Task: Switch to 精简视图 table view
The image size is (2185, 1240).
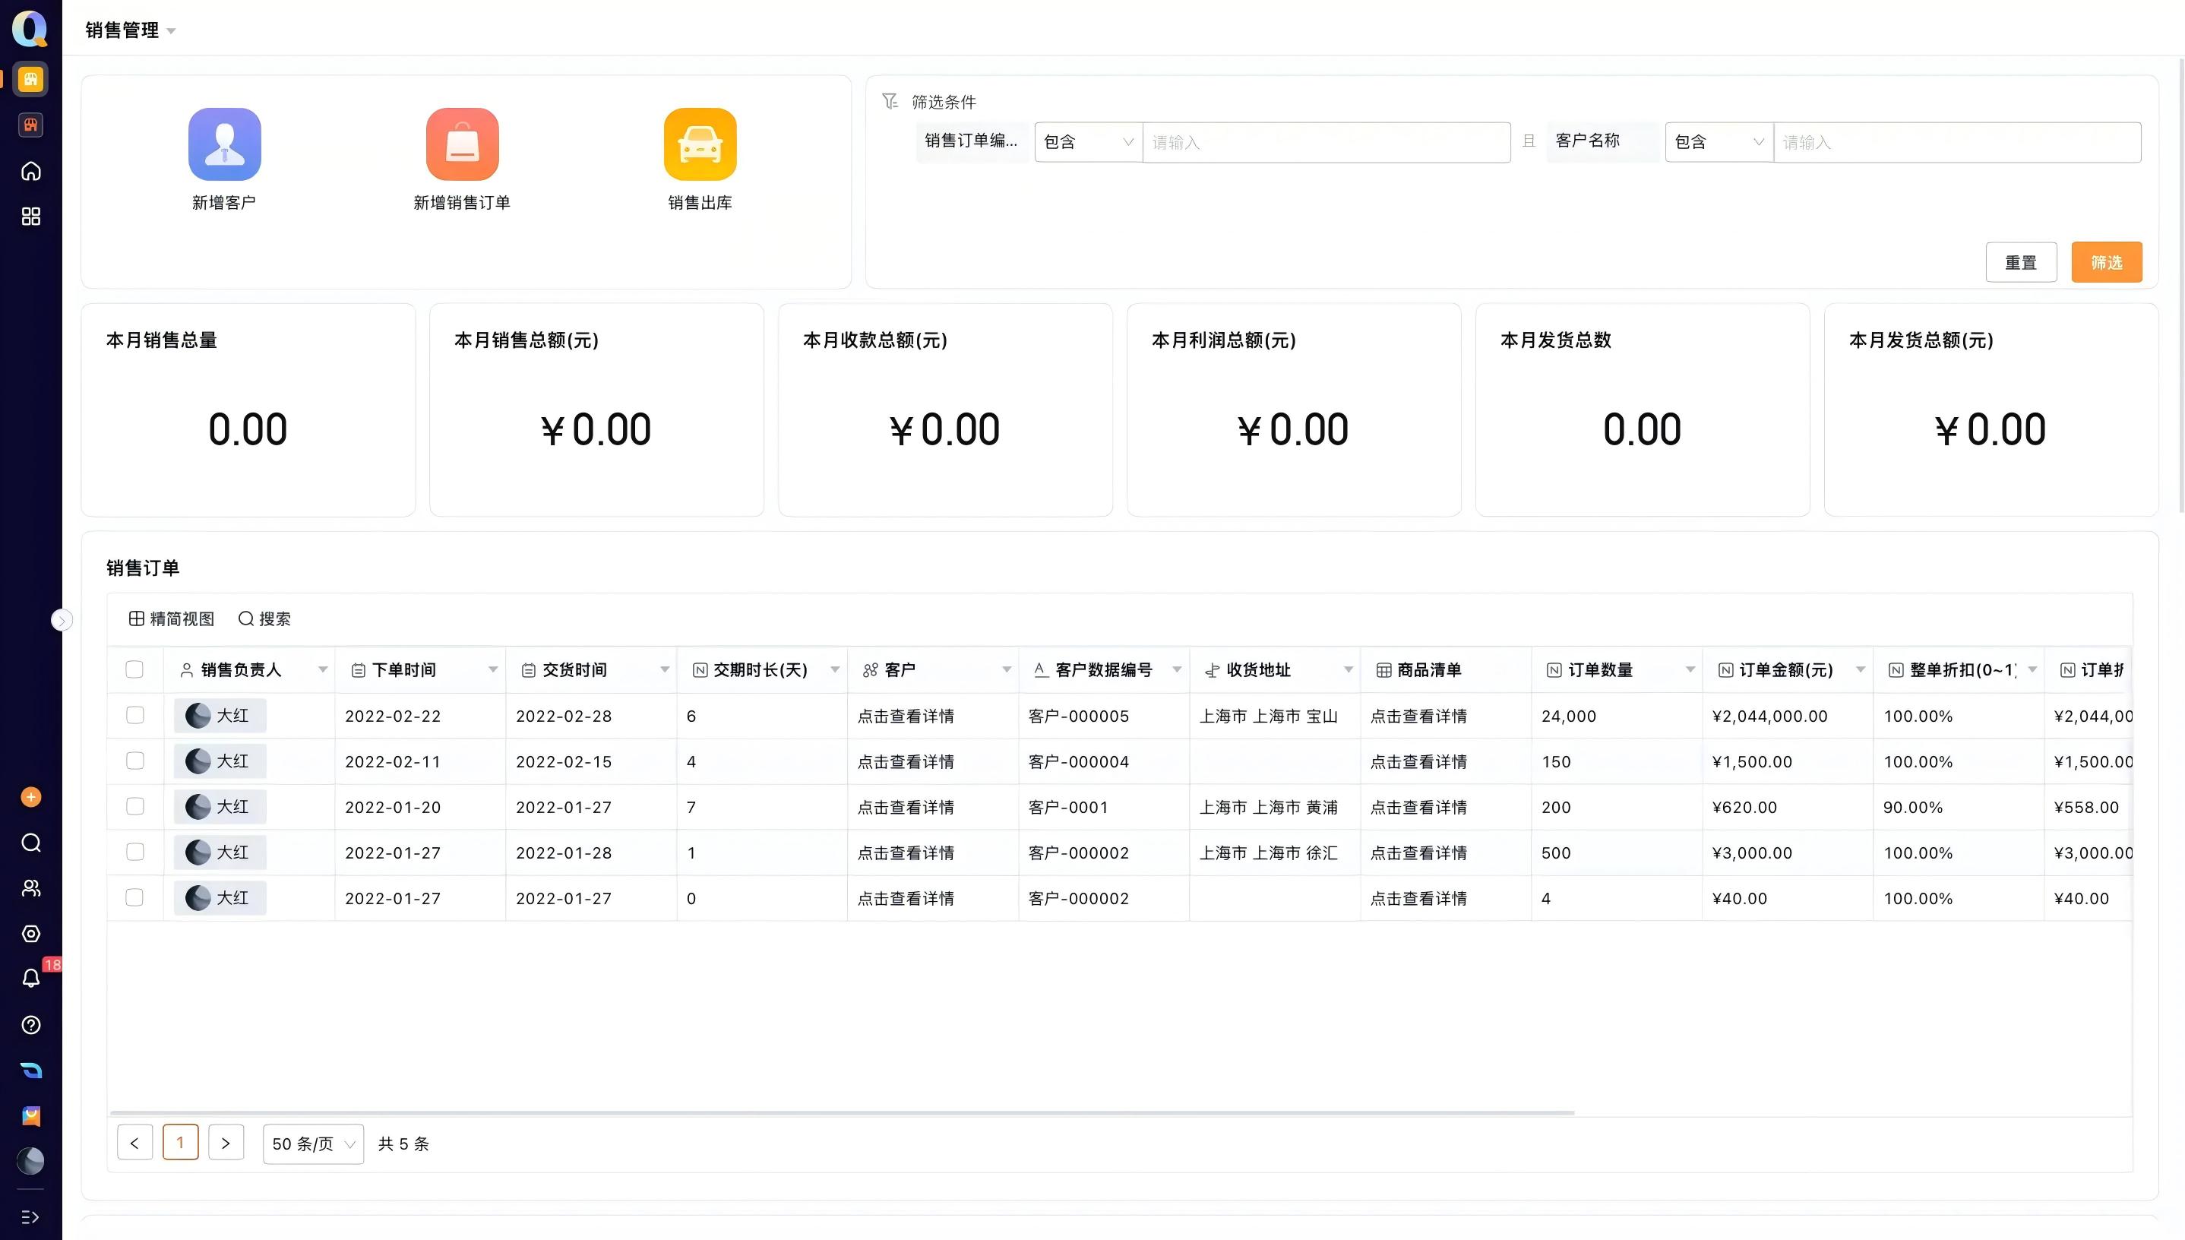Action: pos(171,619)
